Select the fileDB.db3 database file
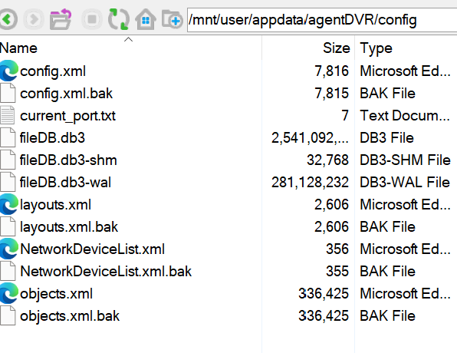Screen dimensions: 457x353 tap(52, 137)
